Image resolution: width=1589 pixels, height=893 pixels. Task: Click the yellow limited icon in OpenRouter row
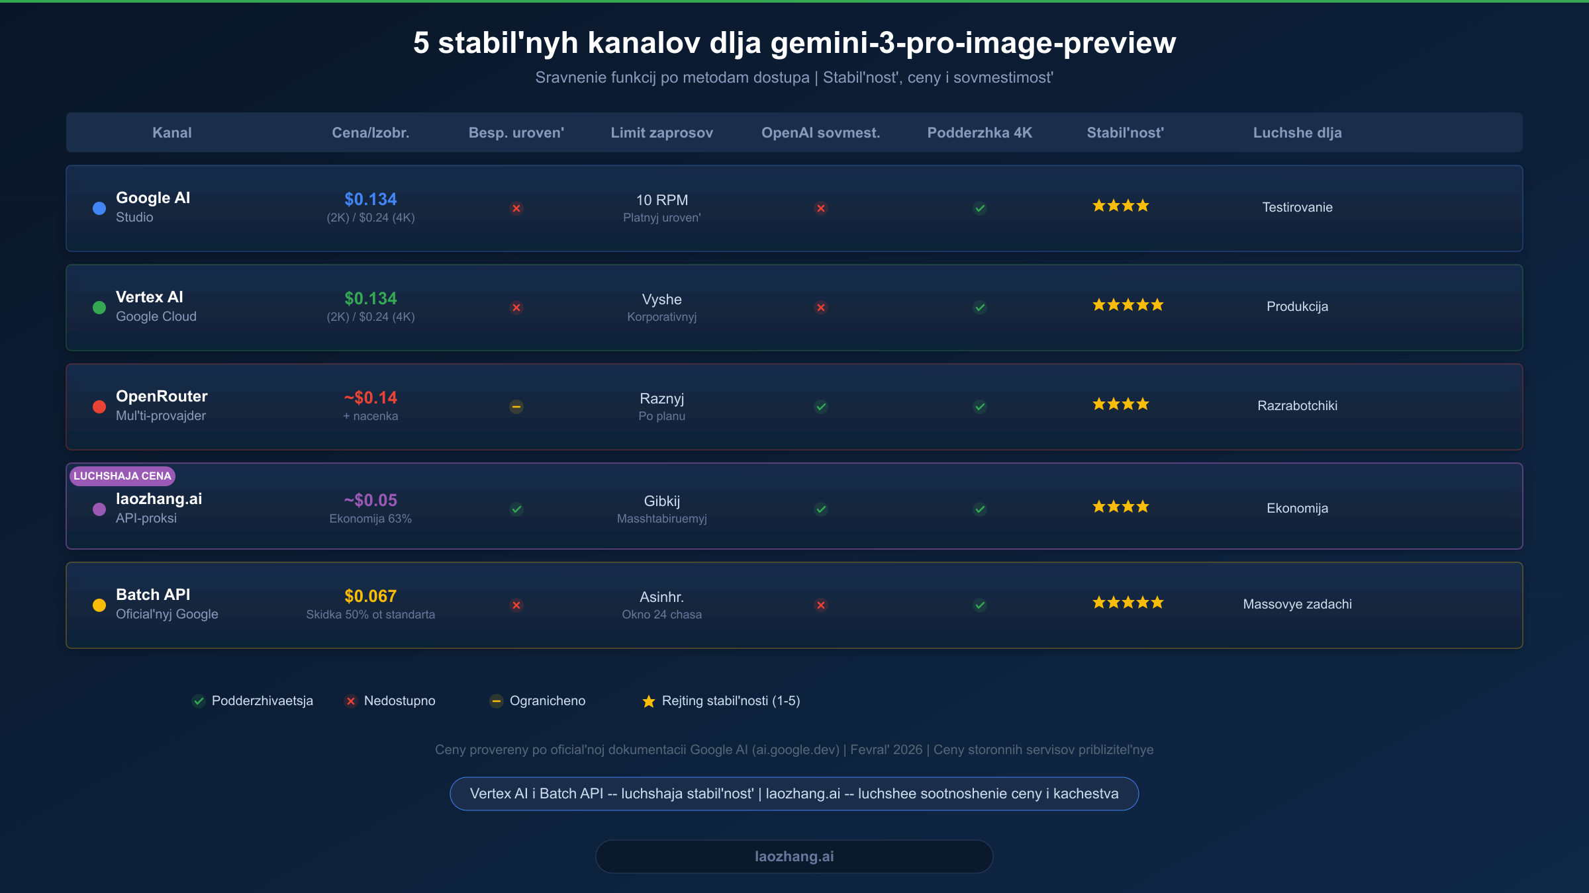[x=516, y=407]
